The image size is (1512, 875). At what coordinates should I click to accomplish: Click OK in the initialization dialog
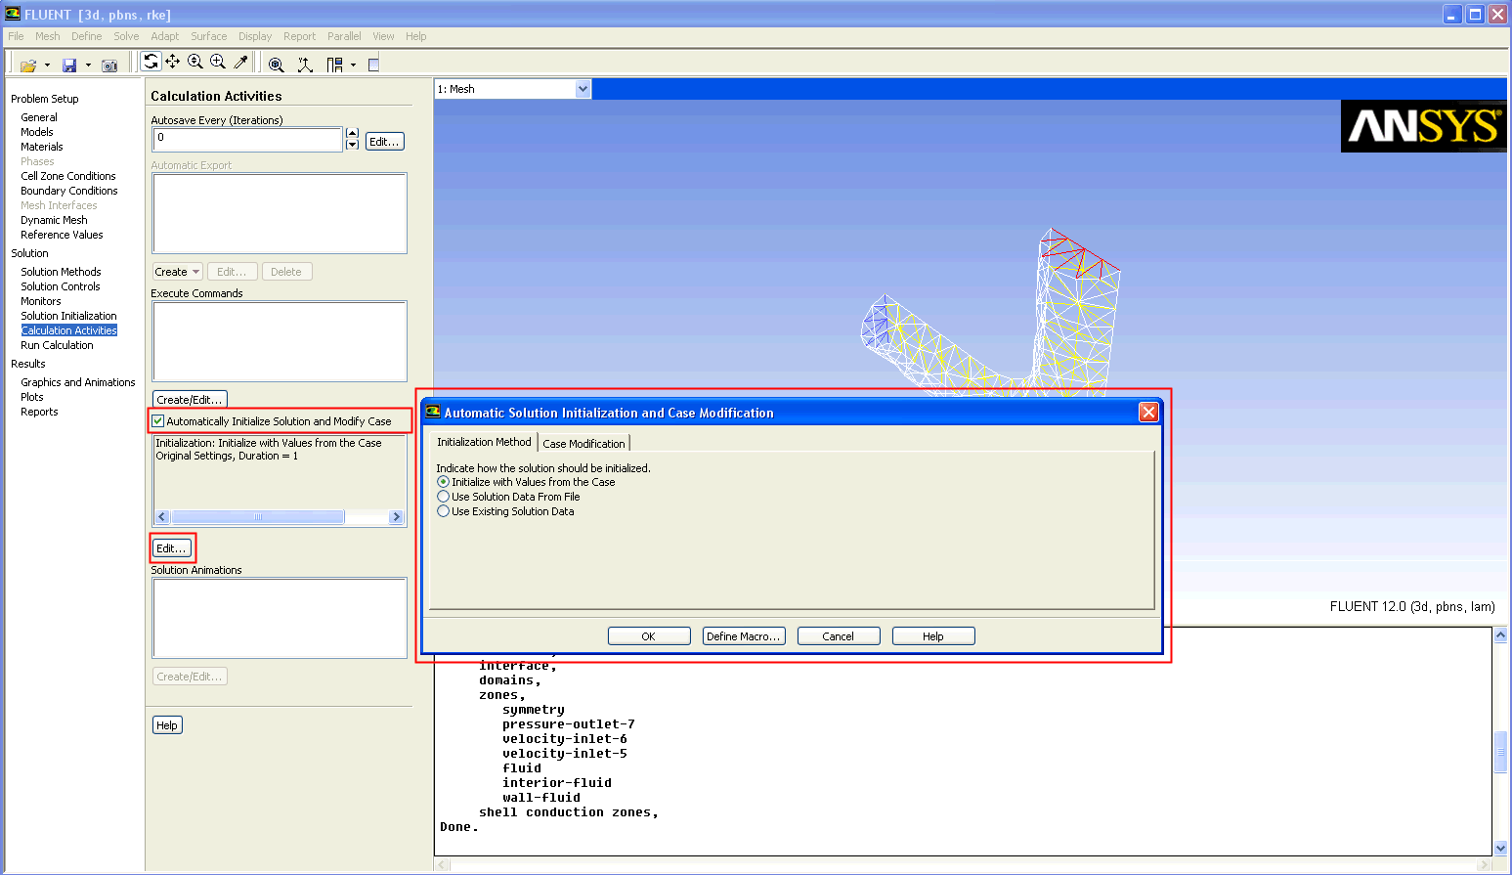click(649, 636)
